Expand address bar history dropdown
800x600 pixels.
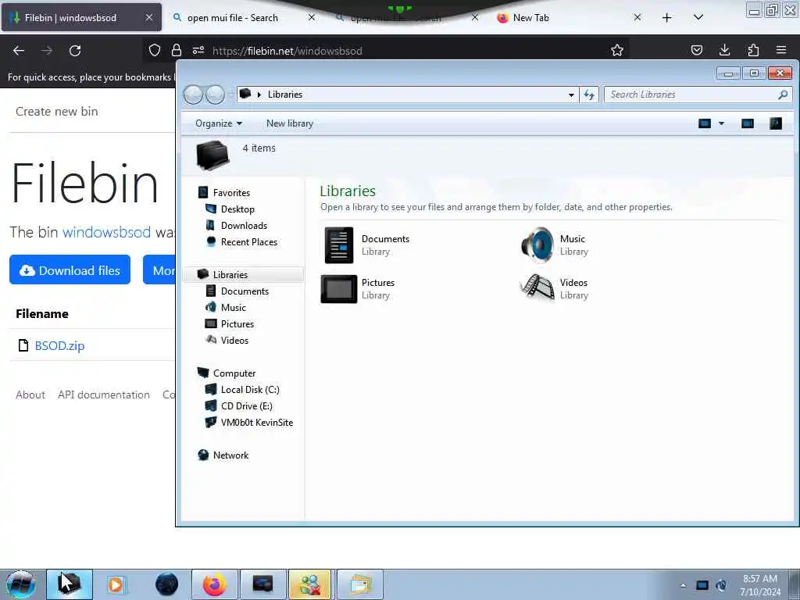pos(571,95)
